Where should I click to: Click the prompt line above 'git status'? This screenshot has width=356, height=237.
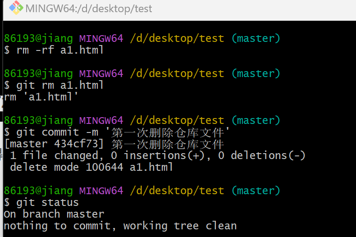coord(142,191)
